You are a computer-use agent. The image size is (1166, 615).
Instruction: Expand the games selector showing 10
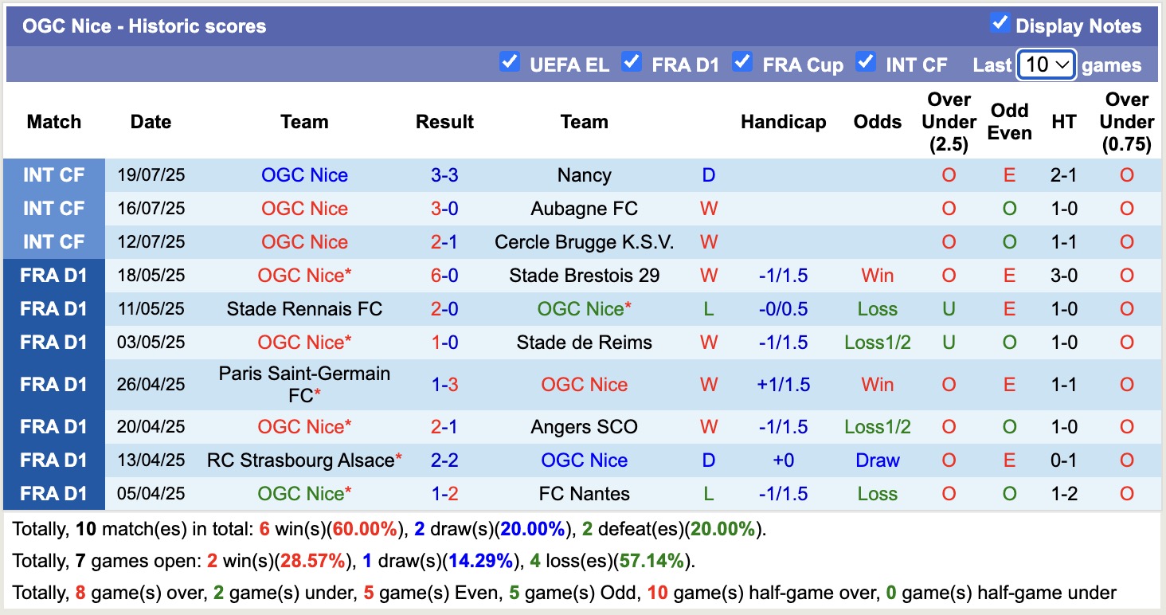coord(1046,65)
